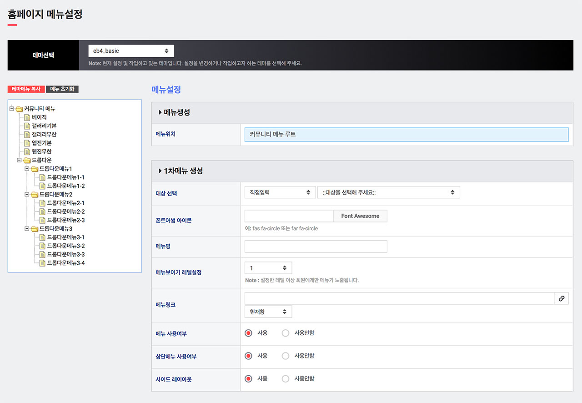Select 사용안함 for 상단메뉴 사용여부
This screenshot has height=403, width=582.
(x=286, y=356)
